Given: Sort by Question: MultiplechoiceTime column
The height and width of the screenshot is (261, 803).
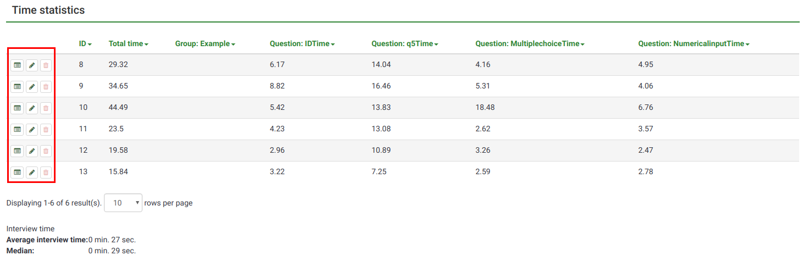Looking at the screenshot, I should coord(529,44).
